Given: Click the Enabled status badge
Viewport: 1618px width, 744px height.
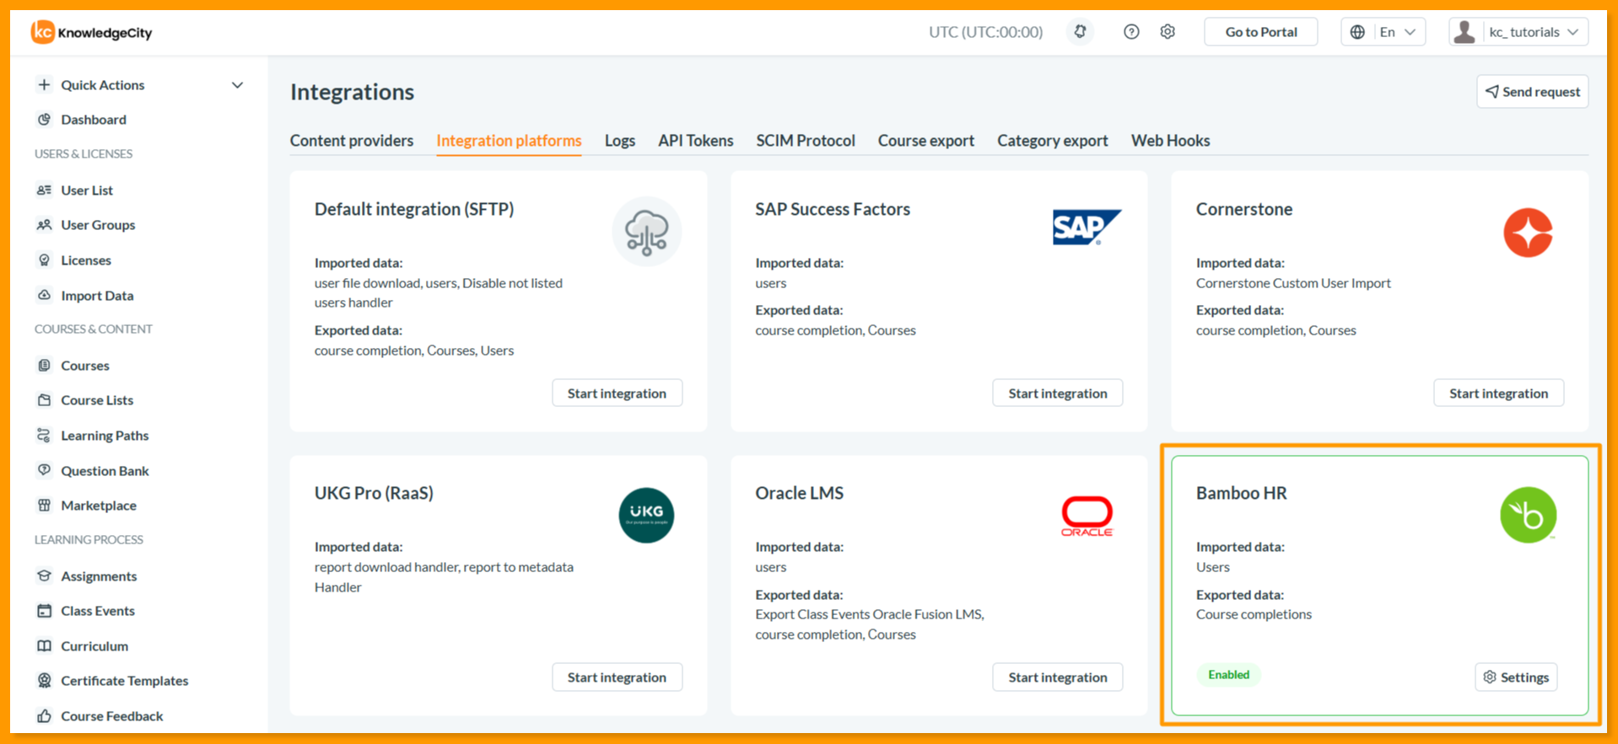Looking at the screenshot, I should 1228,675.
